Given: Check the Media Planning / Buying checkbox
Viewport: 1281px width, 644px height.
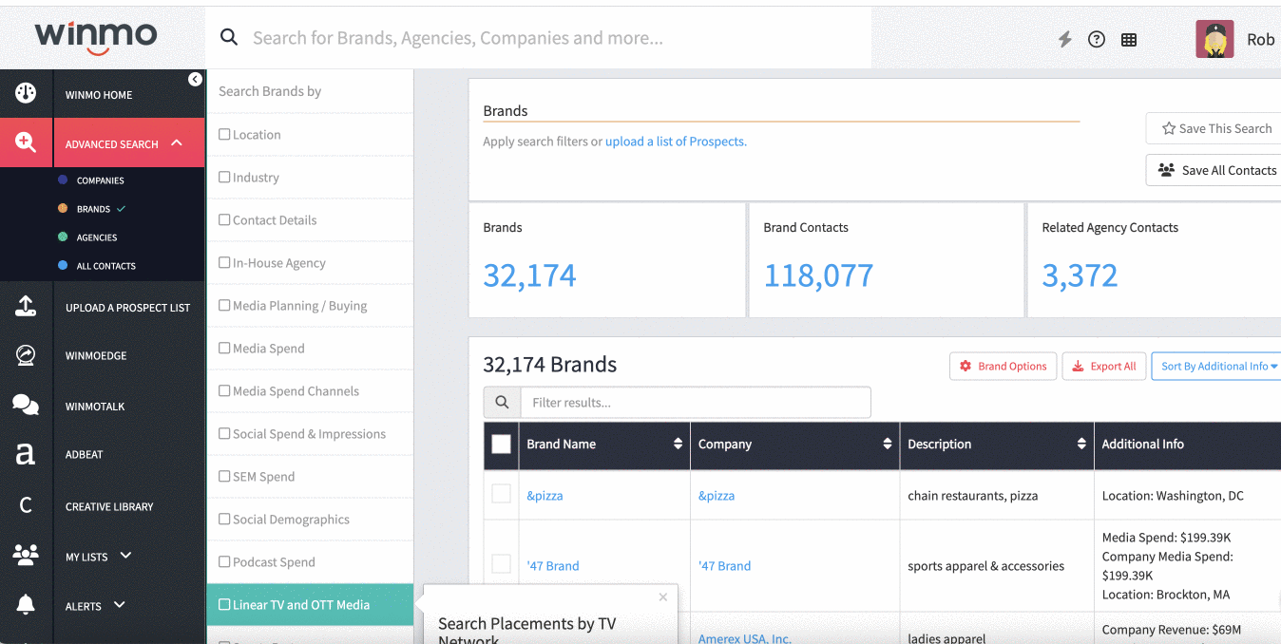Looking at the screenshot, I should point(224,305).
